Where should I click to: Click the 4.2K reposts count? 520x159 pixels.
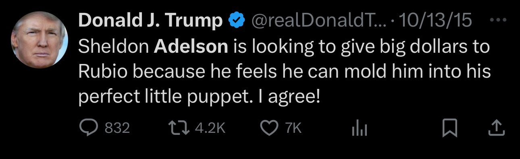tap(210, 128)
